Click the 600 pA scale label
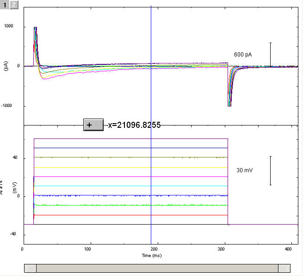Screen dimensions: 303x276 [243, 55]
